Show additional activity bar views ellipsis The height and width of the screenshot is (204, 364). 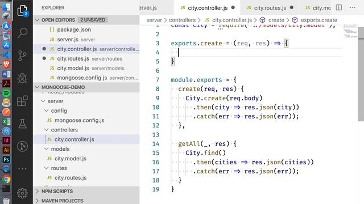22,169
